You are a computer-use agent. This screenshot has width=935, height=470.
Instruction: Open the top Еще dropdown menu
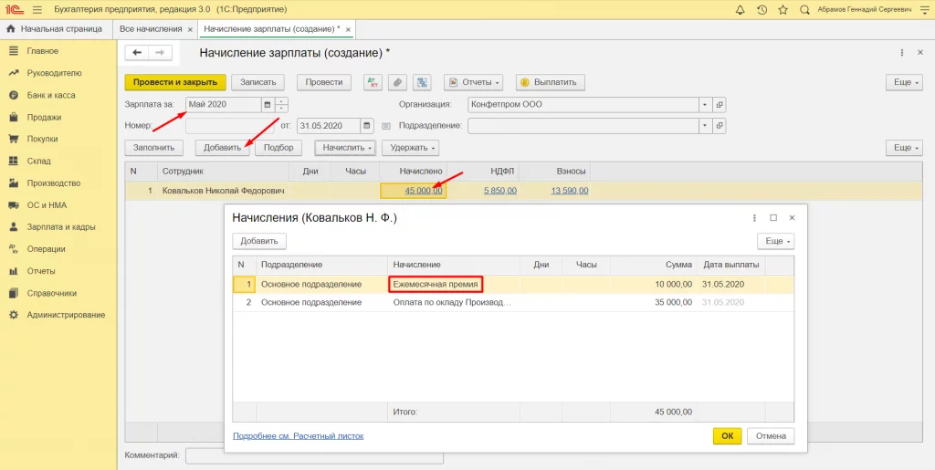pyautogui.click(x=904, y=82)
